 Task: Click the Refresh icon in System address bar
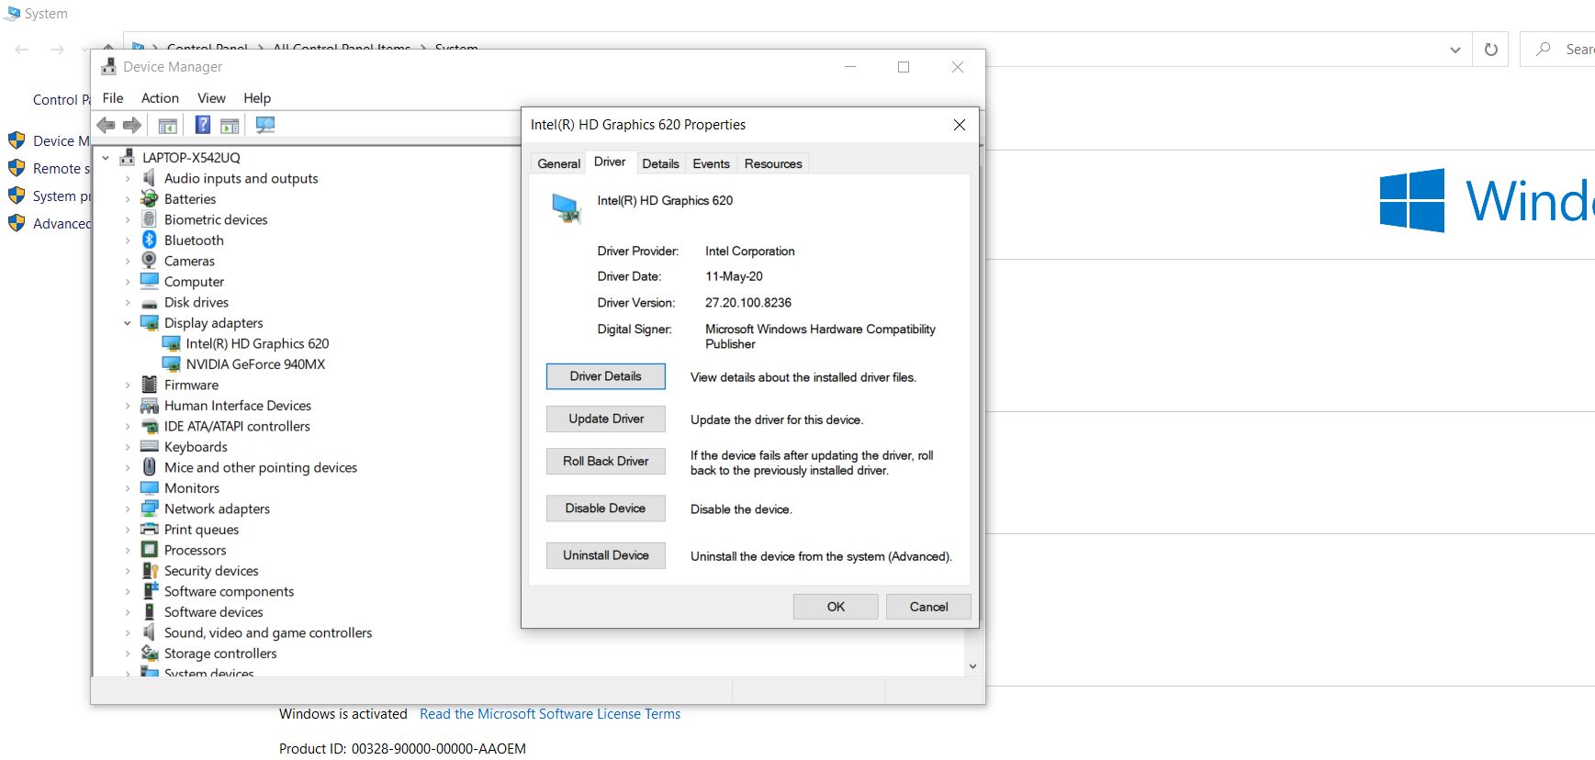(1490, 50)
